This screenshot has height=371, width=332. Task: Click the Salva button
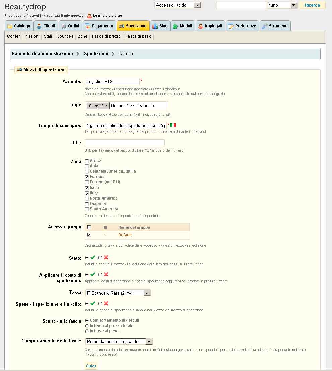coord(91,366)
